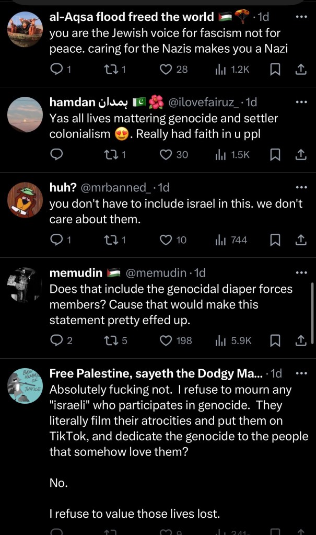Open more options menu on hamdan tweet

tap(301, 101)
